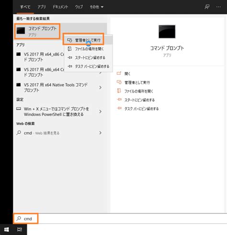Click file icon beside context menu ファイルの場所を開く
The image size is (227, 235).
[69, 49]
